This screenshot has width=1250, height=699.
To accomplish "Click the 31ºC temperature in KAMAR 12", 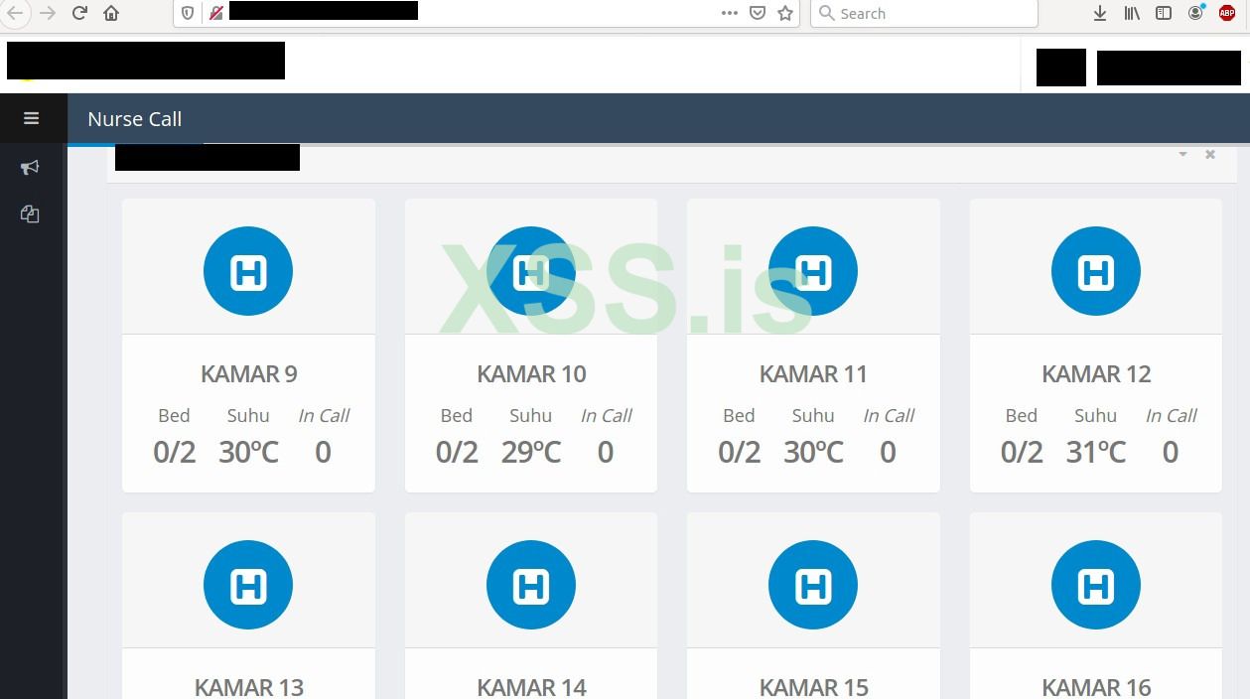I will (1096, 453).
